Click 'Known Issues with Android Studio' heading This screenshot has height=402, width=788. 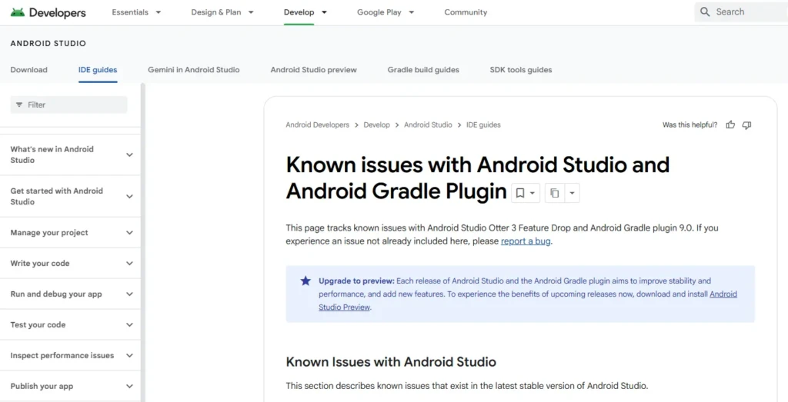tap(391, 362)
